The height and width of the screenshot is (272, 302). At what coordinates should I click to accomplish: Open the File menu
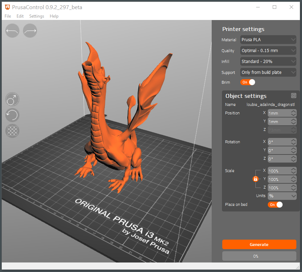(8, 16)
